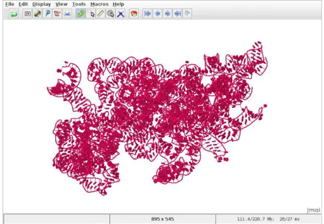Image resolution: width=324 pixels, height=224 pixels.
Task: Go to next frame arrow icon
Action: click(x=167, y=14)
